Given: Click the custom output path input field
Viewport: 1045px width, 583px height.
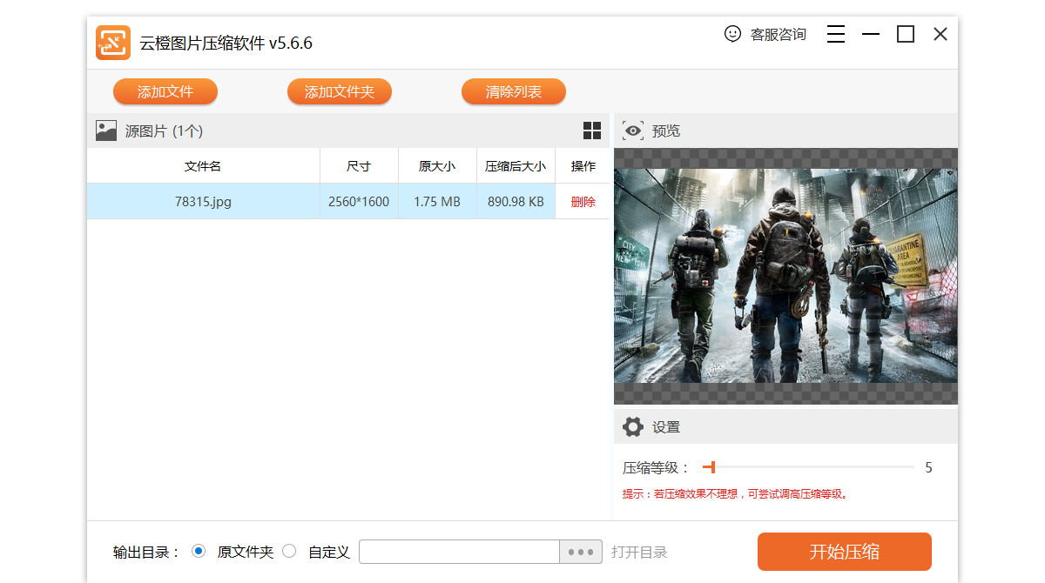Looking at the screenshot, I should click(459, 551).
